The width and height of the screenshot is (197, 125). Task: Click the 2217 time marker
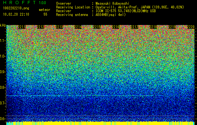[134, 27]
